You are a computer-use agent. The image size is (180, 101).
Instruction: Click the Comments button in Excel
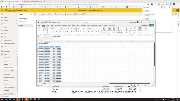144,26
